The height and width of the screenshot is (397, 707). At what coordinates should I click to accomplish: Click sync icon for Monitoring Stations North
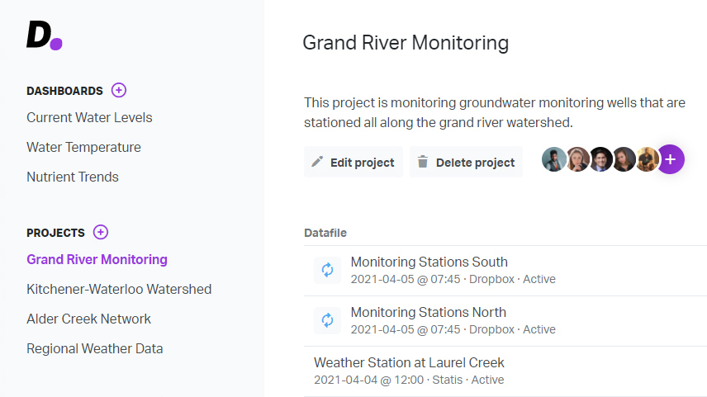point(327,320)
